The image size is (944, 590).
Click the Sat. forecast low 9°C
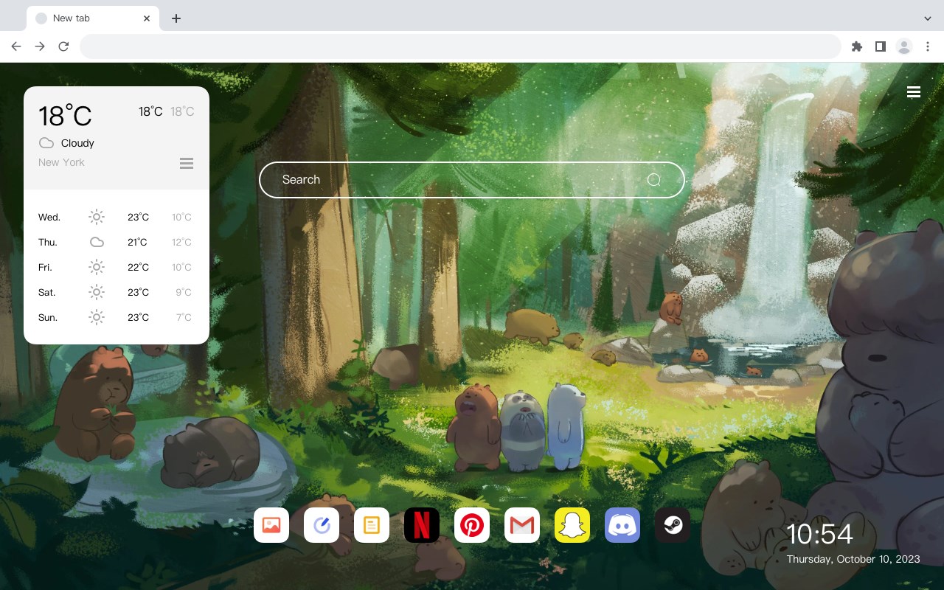184,292
